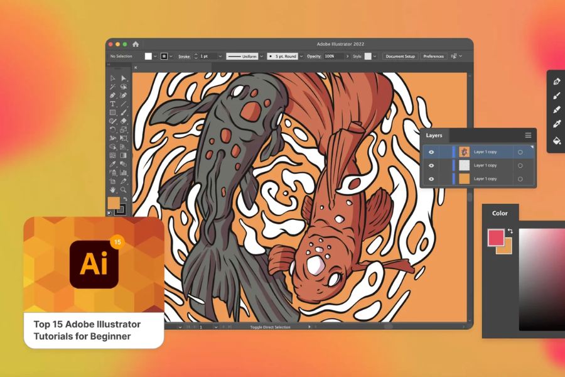Toggle visibility of the middle layer
Viewport: 565px width, 377px height.
coord(431,166)
